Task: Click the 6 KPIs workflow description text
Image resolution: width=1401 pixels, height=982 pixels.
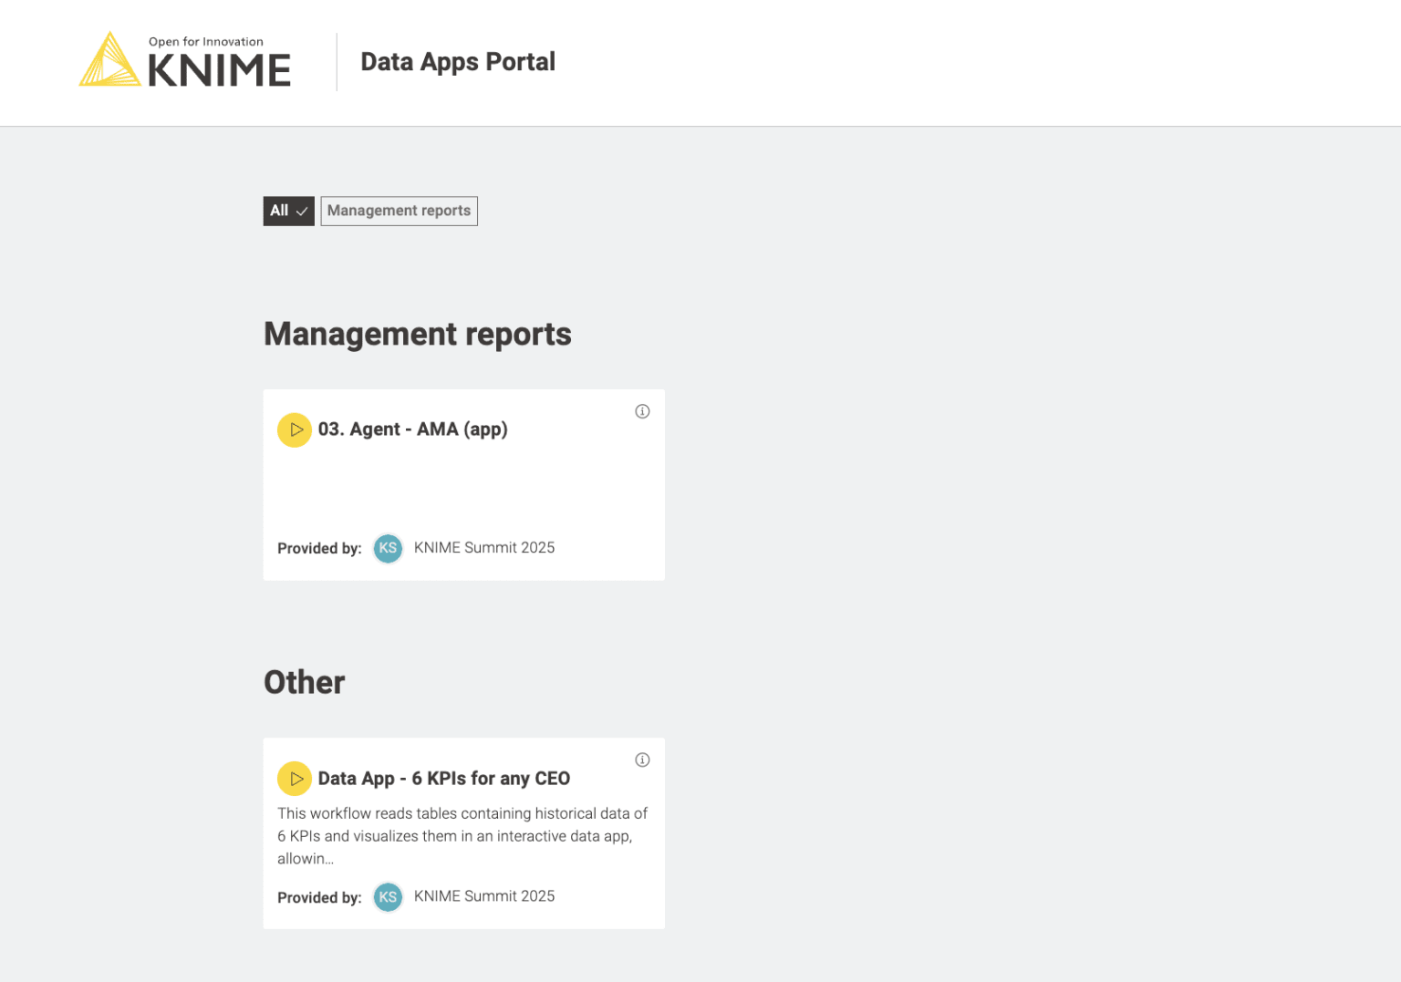Action: 462,836
